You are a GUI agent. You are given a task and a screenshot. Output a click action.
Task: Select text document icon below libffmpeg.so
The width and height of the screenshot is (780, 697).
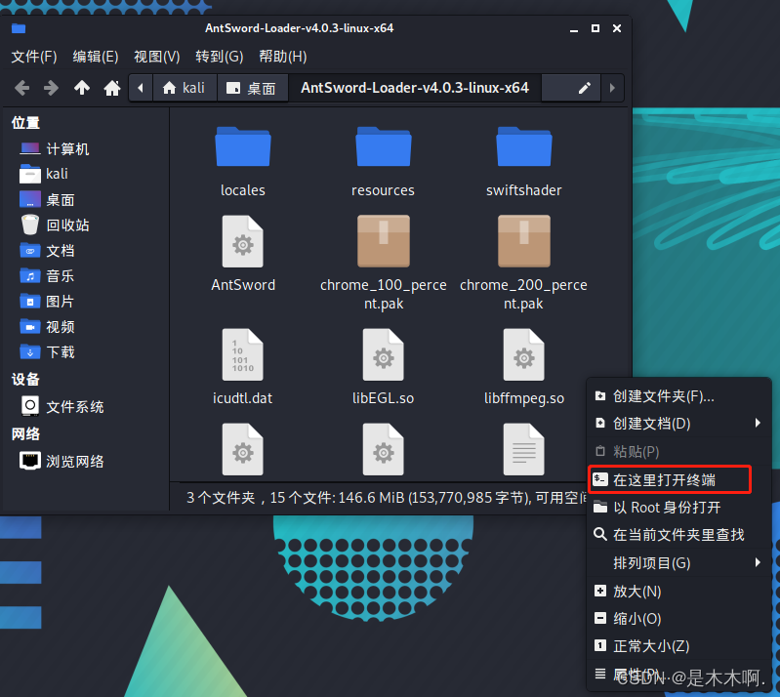[524, 450]
